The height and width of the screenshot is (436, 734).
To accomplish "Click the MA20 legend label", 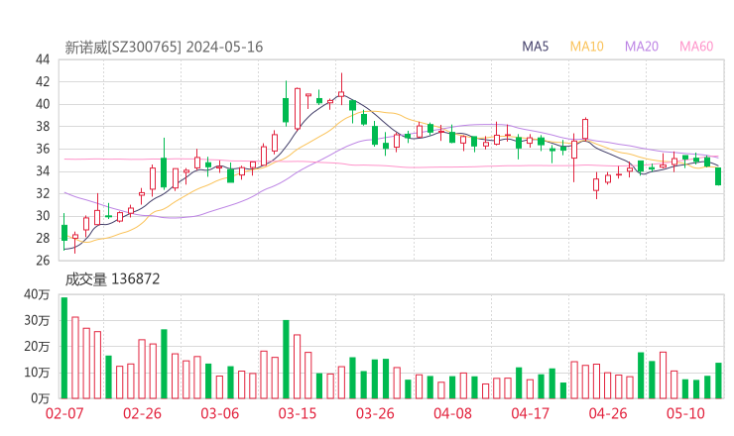I will point(642,47).
